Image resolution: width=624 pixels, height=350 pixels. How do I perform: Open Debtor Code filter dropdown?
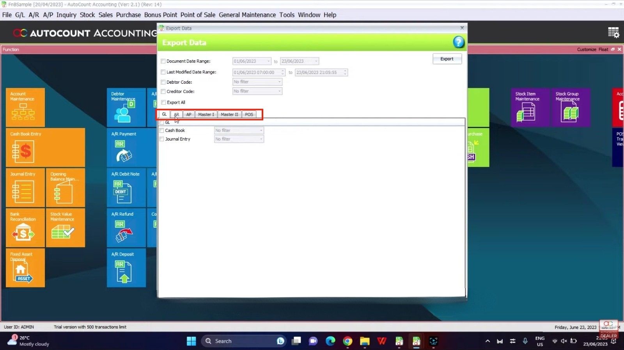tap(279, 82)
